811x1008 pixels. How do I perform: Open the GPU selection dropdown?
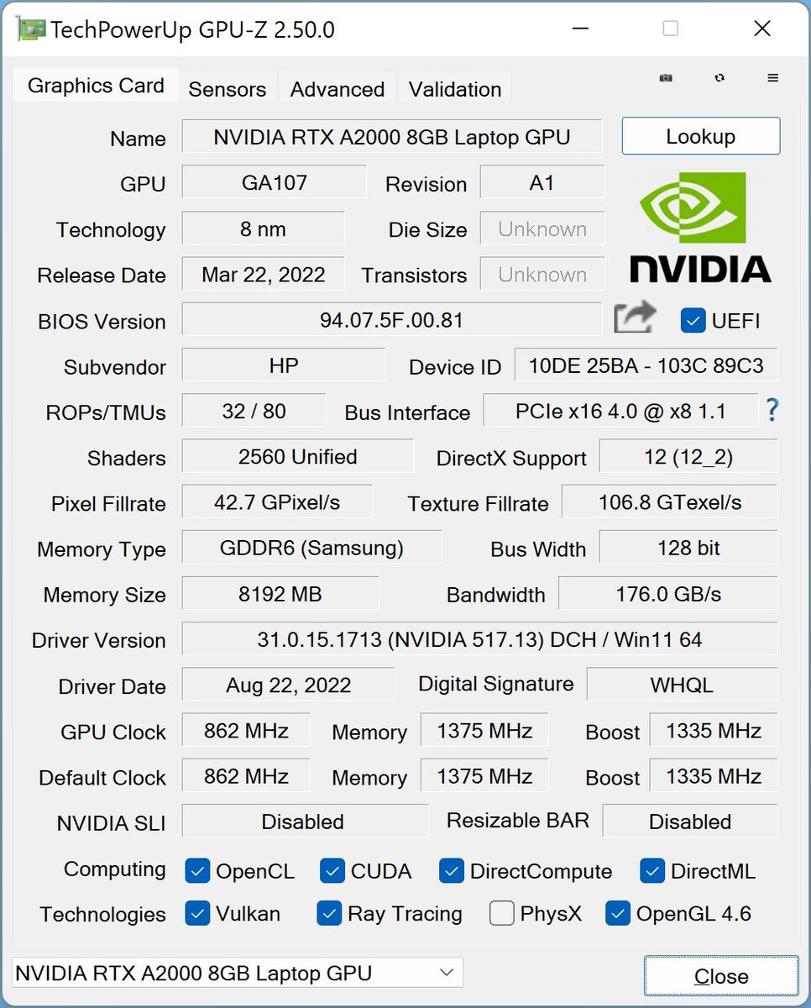[x=238, y=974]
